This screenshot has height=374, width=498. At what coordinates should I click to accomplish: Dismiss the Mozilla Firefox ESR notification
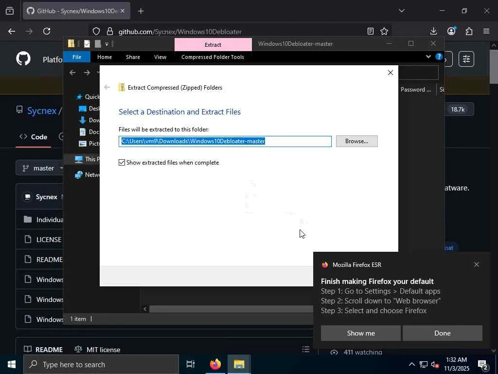click(477, 264)
